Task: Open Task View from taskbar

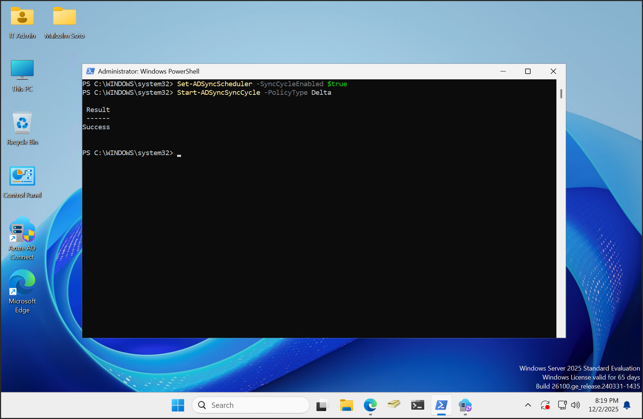Action: point(322,405)
